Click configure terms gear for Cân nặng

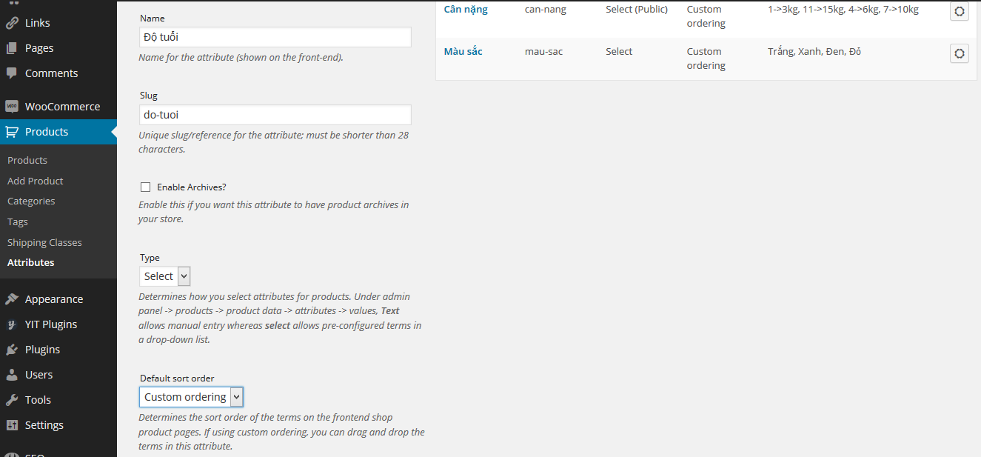click(959, 11)
